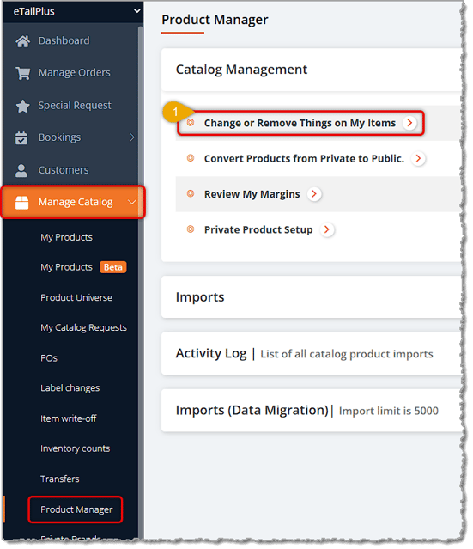
Task: Open Product Manager submenu item
Action: click(x=76, y=509)
